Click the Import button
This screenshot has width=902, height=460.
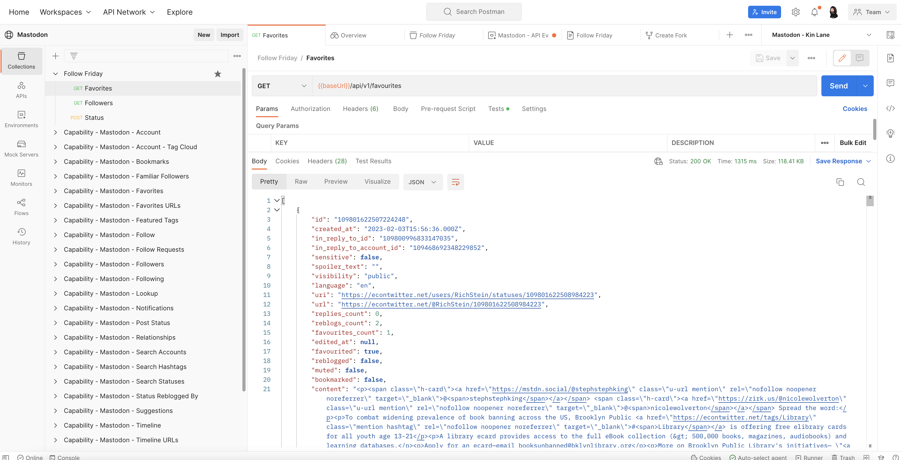coord(230,35)
